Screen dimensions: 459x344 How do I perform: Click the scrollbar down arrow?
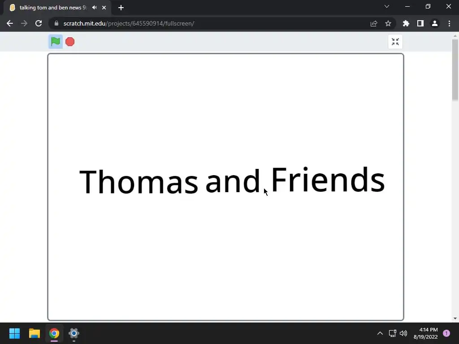(x=455, y=318)
